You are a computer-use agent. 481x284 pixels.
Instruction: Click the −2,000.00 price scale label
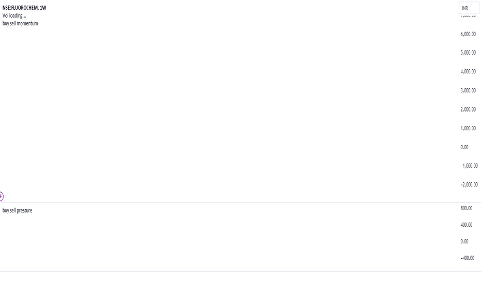pyautogui.click(x=469, y=184)
